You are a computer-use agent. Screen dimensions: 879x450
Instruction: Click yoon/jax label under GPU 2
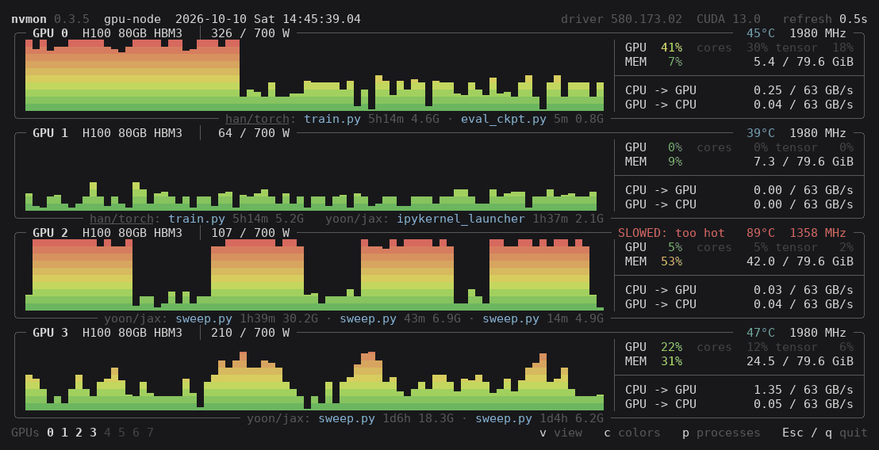[136, 318]
